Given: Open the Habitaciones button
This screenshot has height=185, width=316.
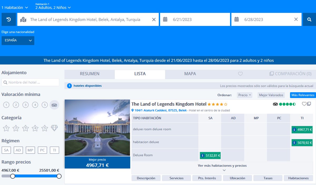Looking at the screenshot, I should (x=298, y=178).
